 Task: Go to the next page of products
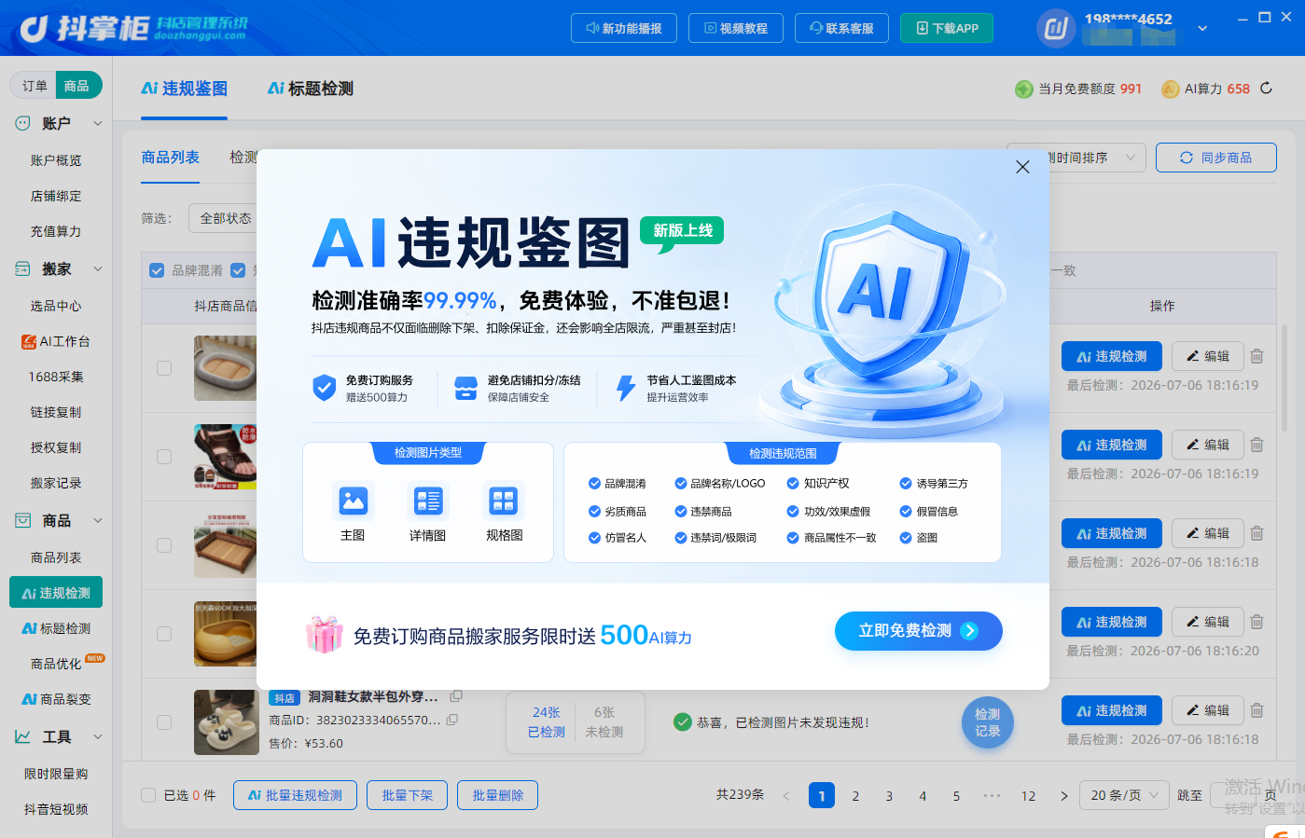[1063, 796]
